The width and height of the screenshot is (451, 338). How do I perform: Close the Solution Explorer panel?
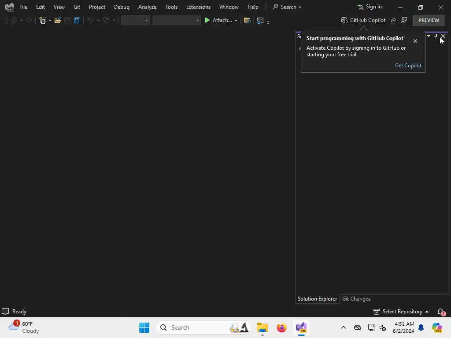click(443, 36)
